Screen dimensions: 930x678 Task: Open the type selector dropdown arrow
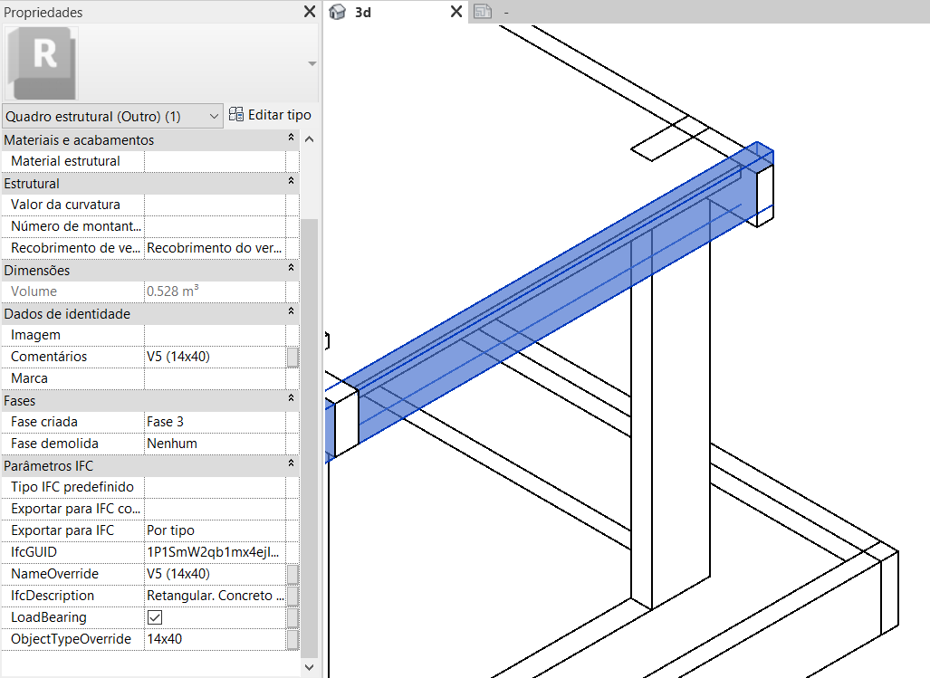pyautogui.click(x=312, y=63)
